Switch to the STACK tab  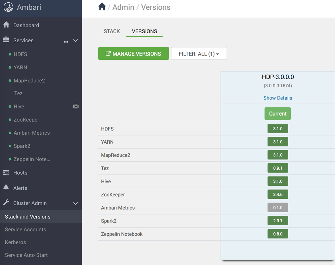click(112, 31)
